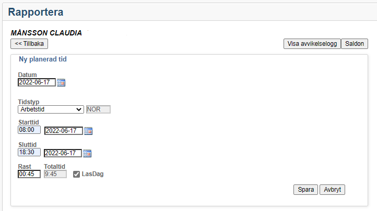
Task: Select the Totaltid 9:45 field
Action: click(55, 174)
